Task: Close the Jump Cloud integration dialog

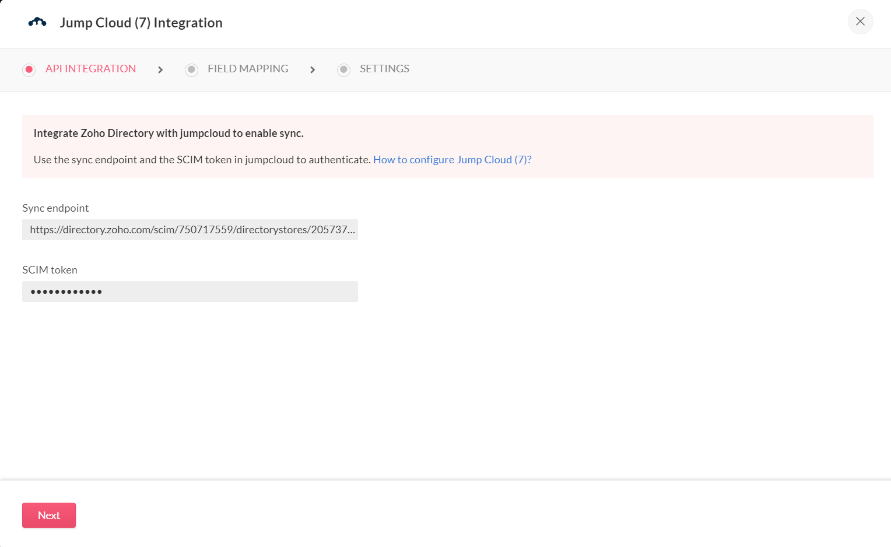Action: click(860, 22)
